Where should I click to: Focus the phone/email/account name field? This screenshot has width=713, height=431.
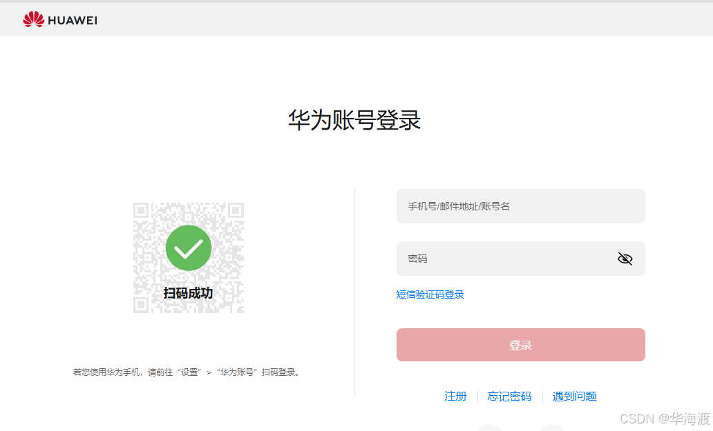point(521,206)
